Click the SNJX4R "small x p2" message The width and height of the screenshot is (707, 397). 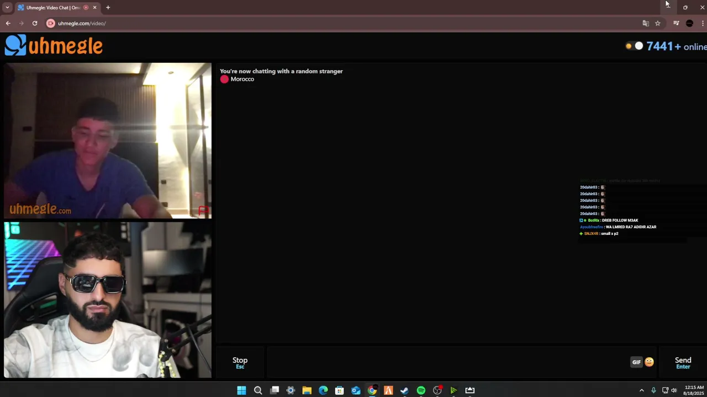[x=599, y=234]
